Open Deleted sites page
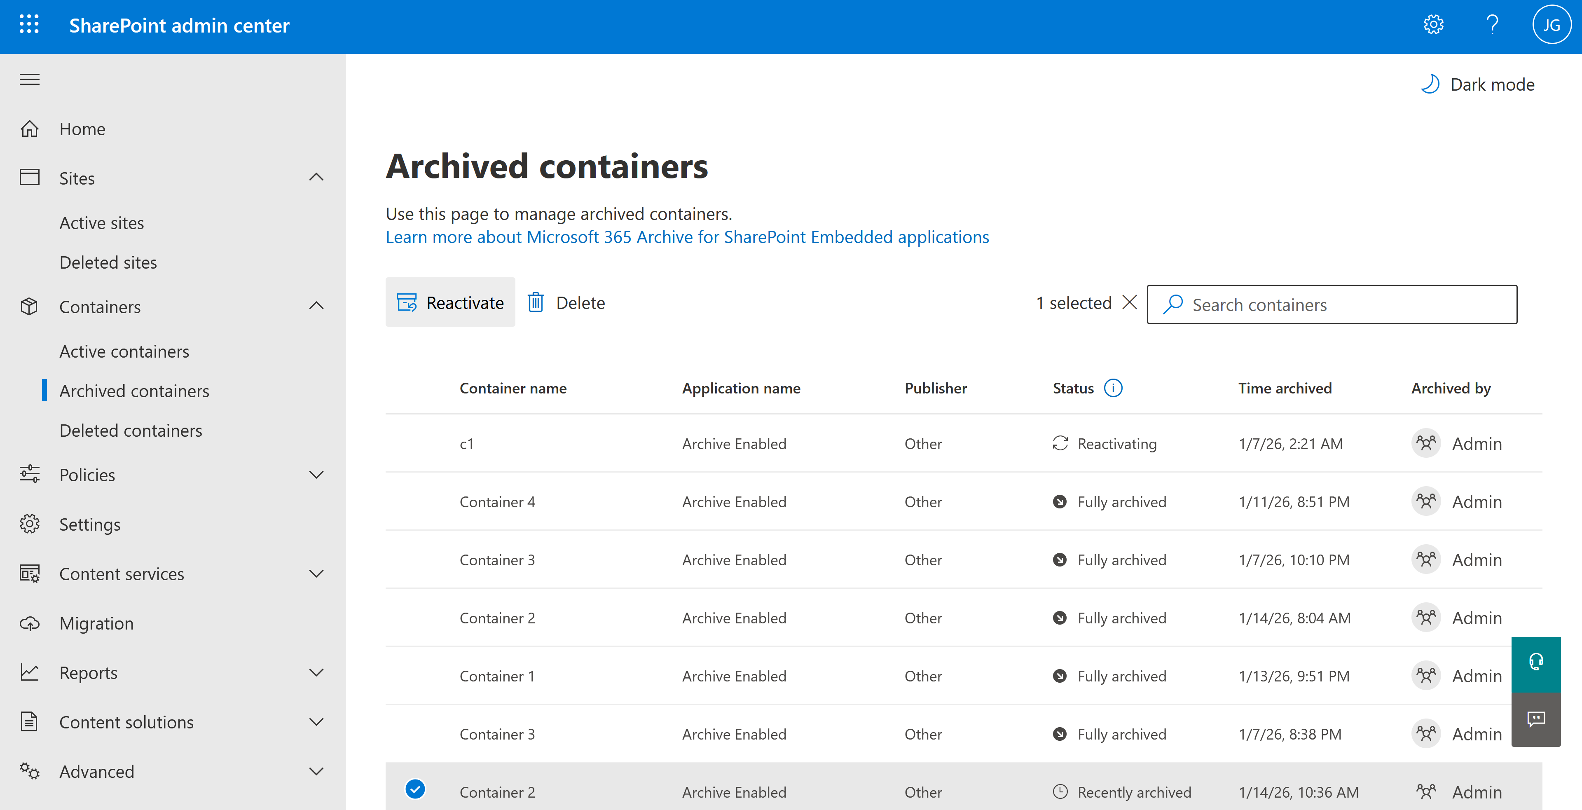This screenshot has height=810, width=1582. tap(108, 262)
